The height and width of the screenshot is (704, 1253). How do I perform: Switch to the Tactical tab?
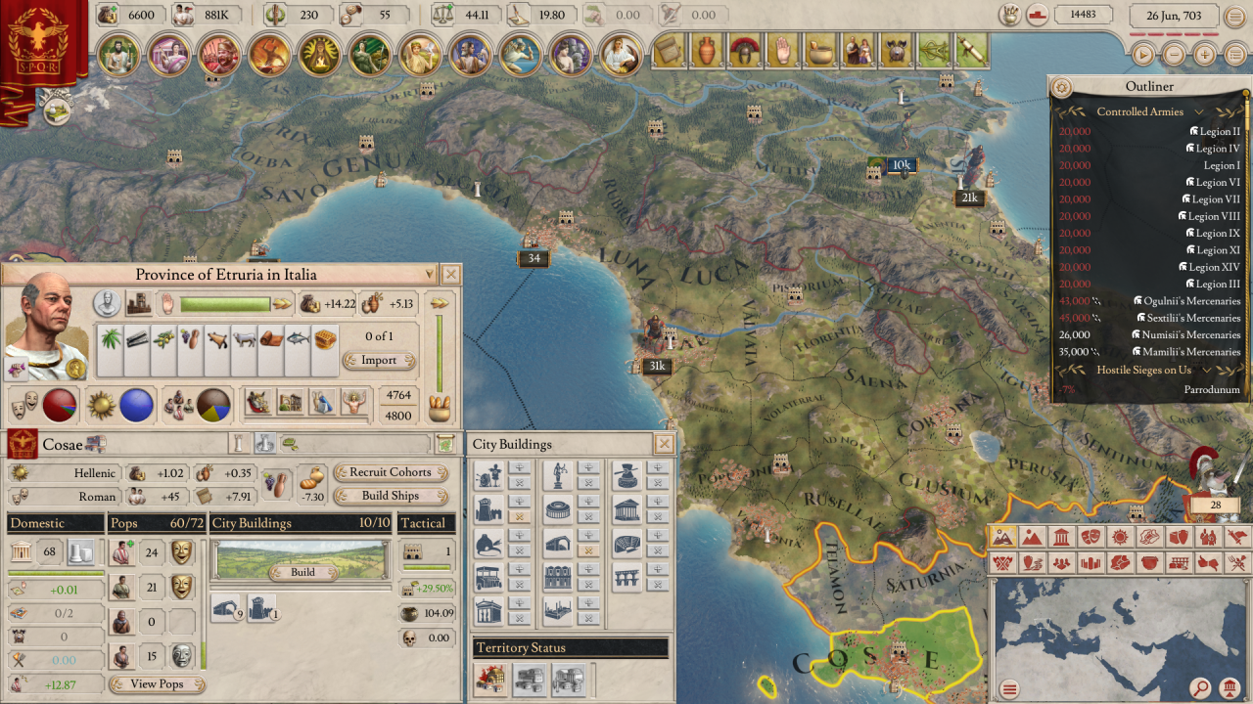click(426, 523)
